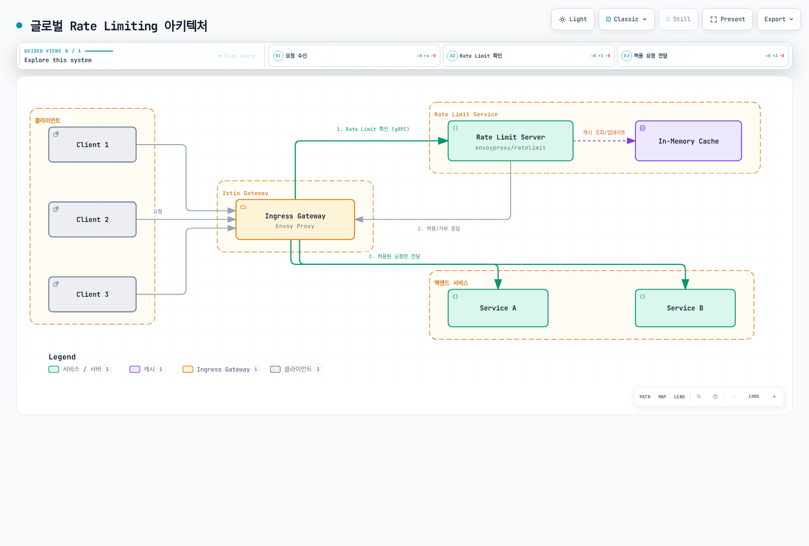Click the code icon on Rate Limit Server
Image resolution: width=809 pixels, height=546 pixels.
[x=456, y=128]
